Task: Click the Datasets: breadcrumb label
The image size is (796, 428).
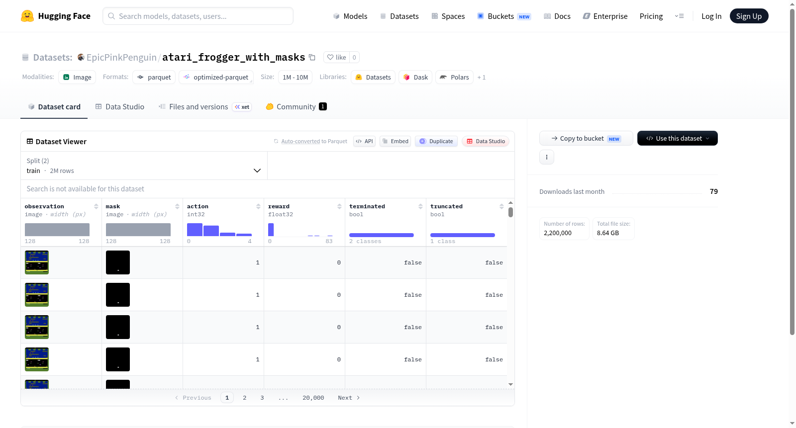Action: tap(53, 57)
